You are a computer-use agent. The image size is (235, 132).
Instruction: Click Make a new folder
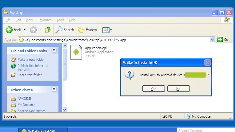point(31,60)
